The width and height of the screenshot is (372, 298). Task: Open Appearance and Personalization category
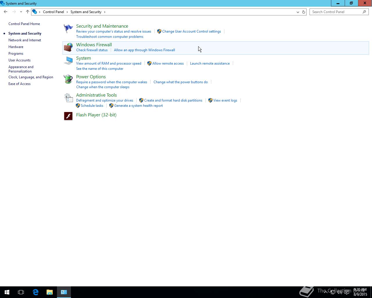coord(21,69)
